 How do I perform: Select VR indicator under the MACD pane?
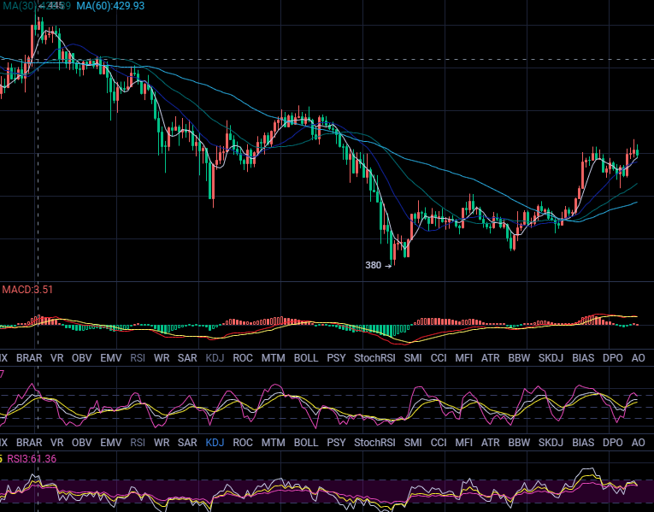(56, 358)
